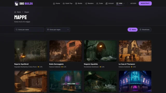Image resolution: width=166 pixels, height=93 pixels.
Task: Click the Random shuffle icon in navbar
Action: [86, 3]
